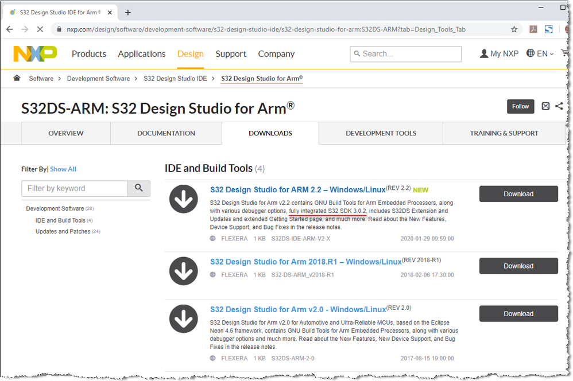
Task: Switch to the DEVELOPMENT TOOLS tab
Action: (381, 133)
